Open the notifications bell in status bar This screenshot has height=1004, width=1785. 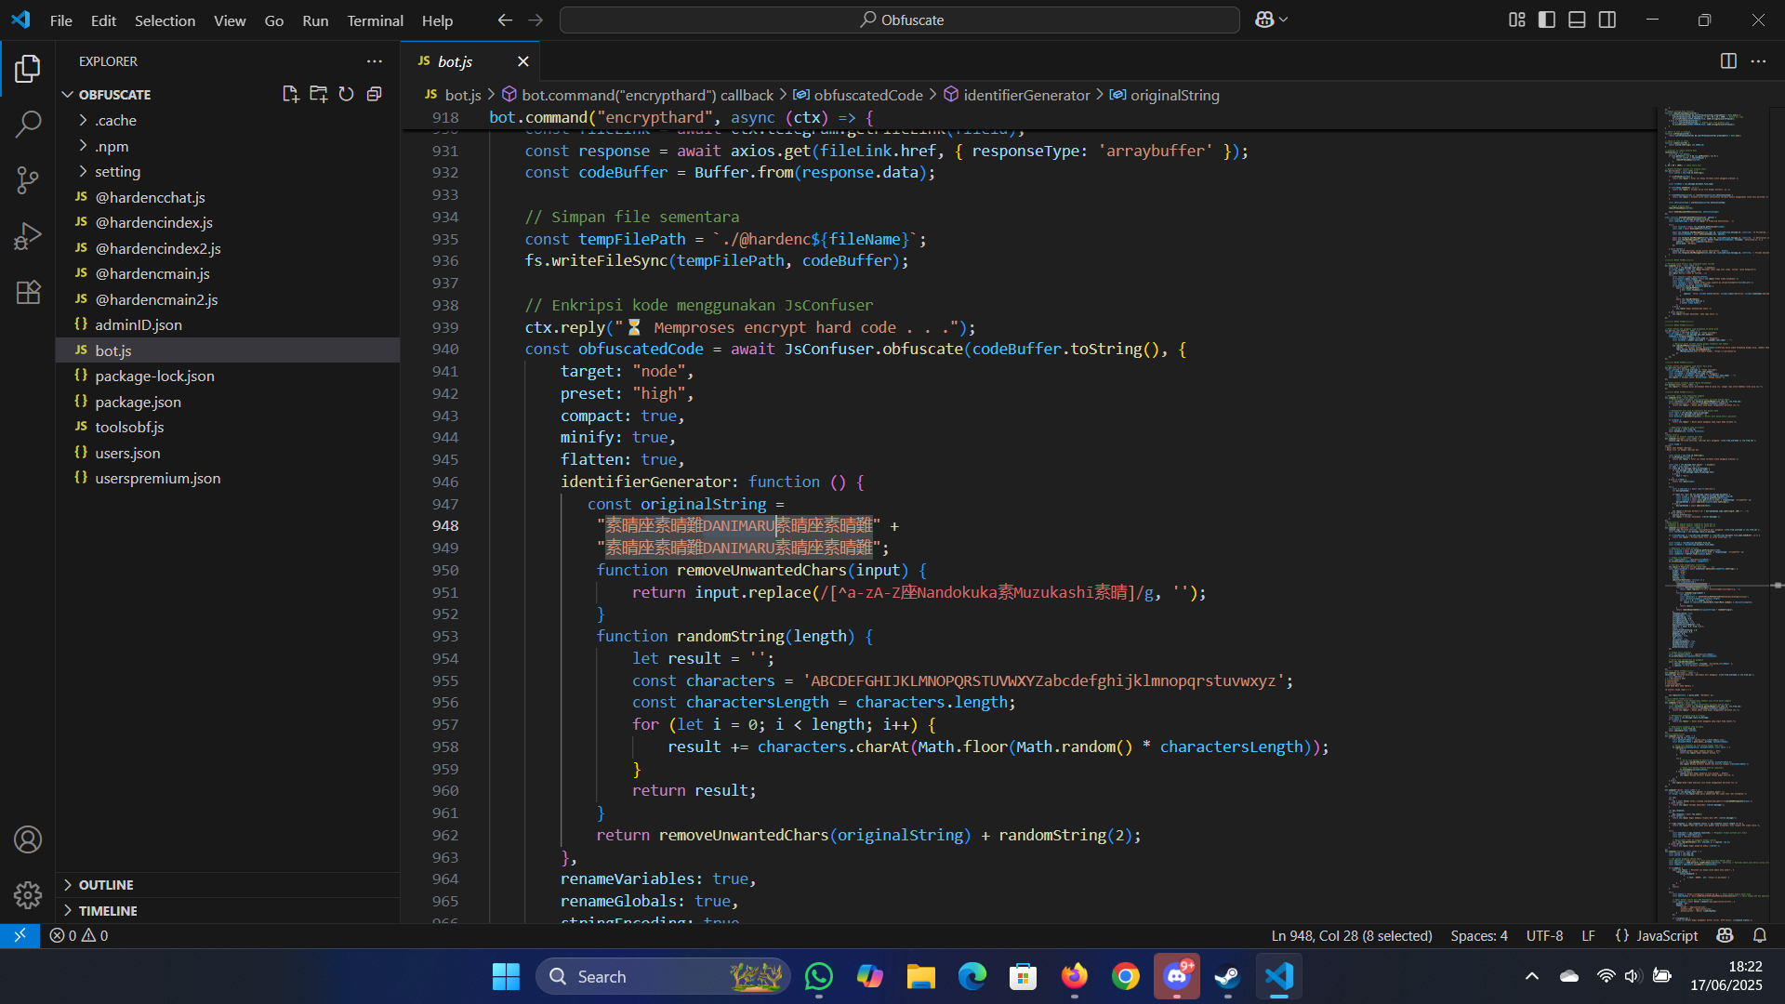tap(1759, 935)
